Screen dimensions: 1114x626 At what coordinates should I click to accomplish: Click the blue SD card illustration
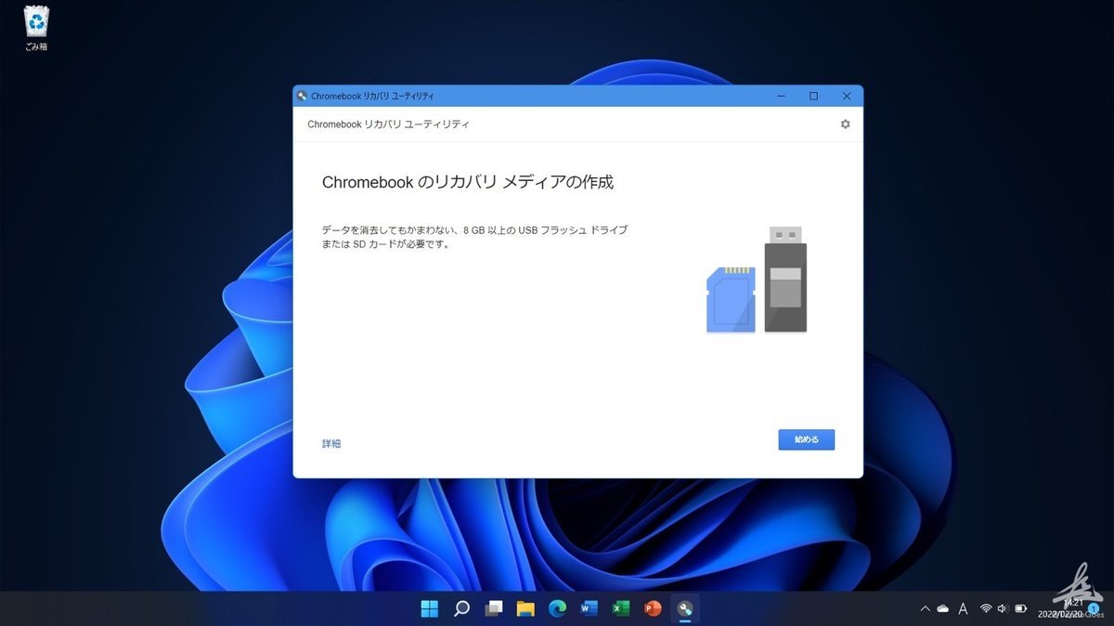[x=731, y=299]
